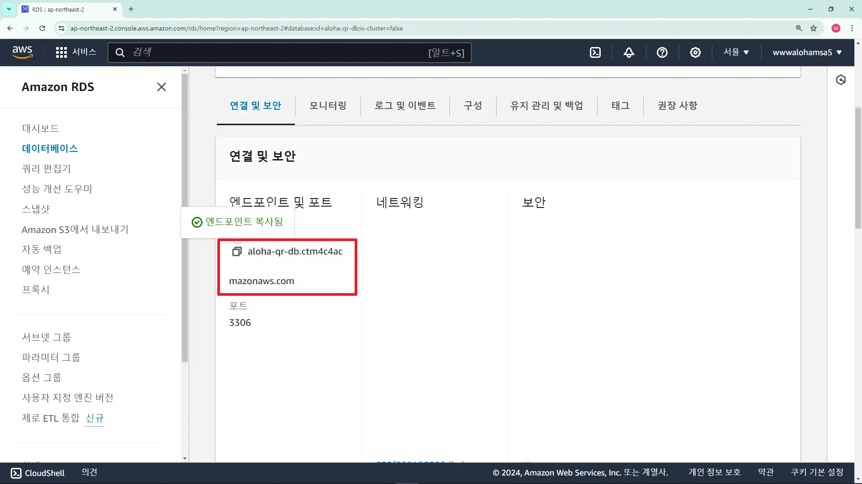Switch to the 모니터링 tab
Viewport: 862px width, 484px height.
tap(328, 106)
